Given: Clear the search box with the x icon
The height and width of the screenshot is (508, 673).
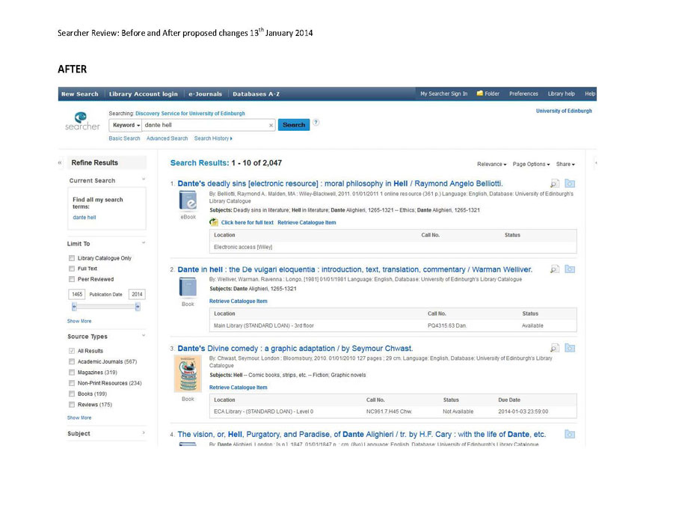Looking at the screenshot, I should click(271, 126).
